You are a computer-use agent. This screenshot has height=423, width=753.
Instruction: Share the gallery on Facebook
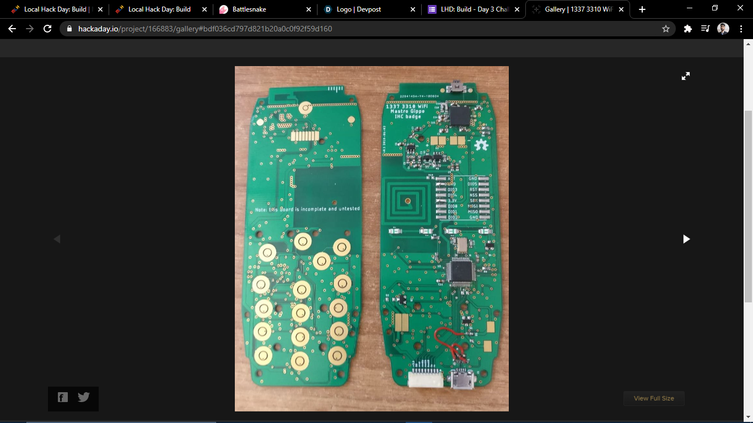click(x=63, y=397)
